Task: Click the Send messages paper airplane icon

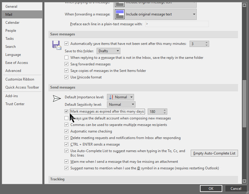Action: point(57,98)
